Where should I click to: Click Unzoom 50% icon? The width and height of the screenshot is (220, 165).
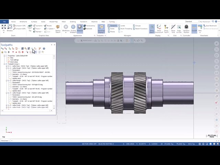pyautogui.click(x=14, y=26)
